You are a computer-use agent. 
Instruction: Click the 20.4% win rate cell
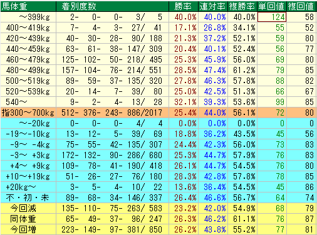click(x=184, y=49)
